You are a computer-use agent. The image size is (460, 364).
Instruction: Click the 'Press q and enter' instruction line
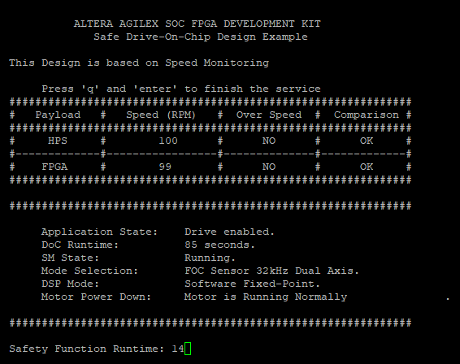coord(181,89)
